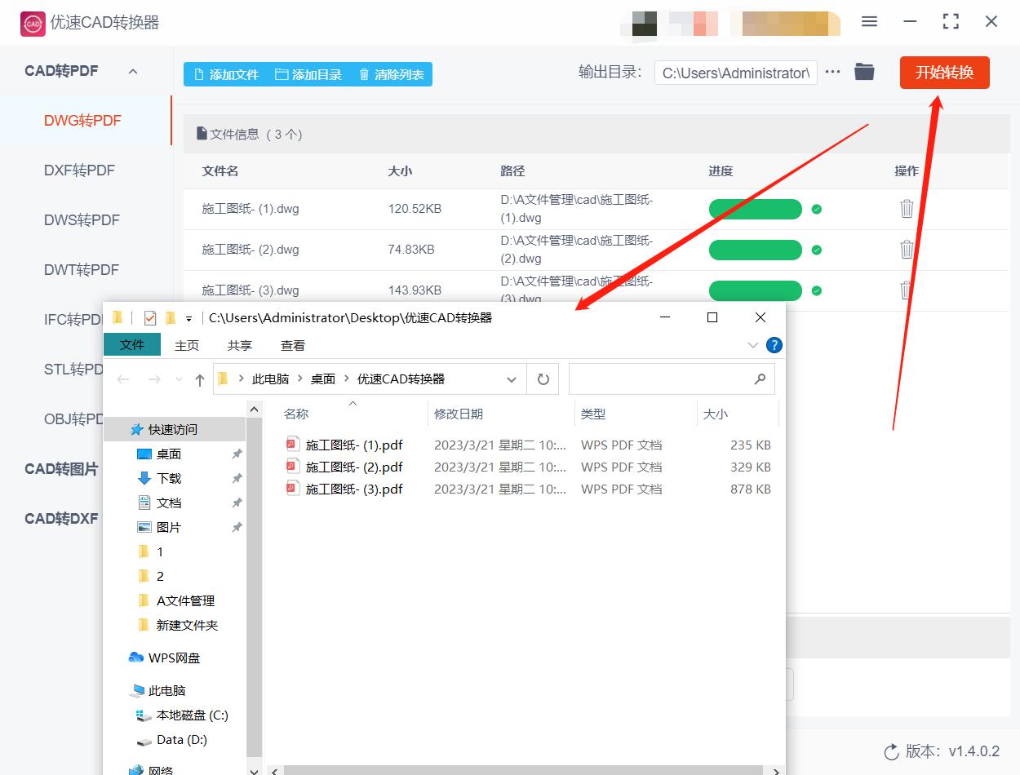Click the ellipsis output directory icon
Image resolution: width=1020 pixels, height=775 pixels.
pos(832,72)
